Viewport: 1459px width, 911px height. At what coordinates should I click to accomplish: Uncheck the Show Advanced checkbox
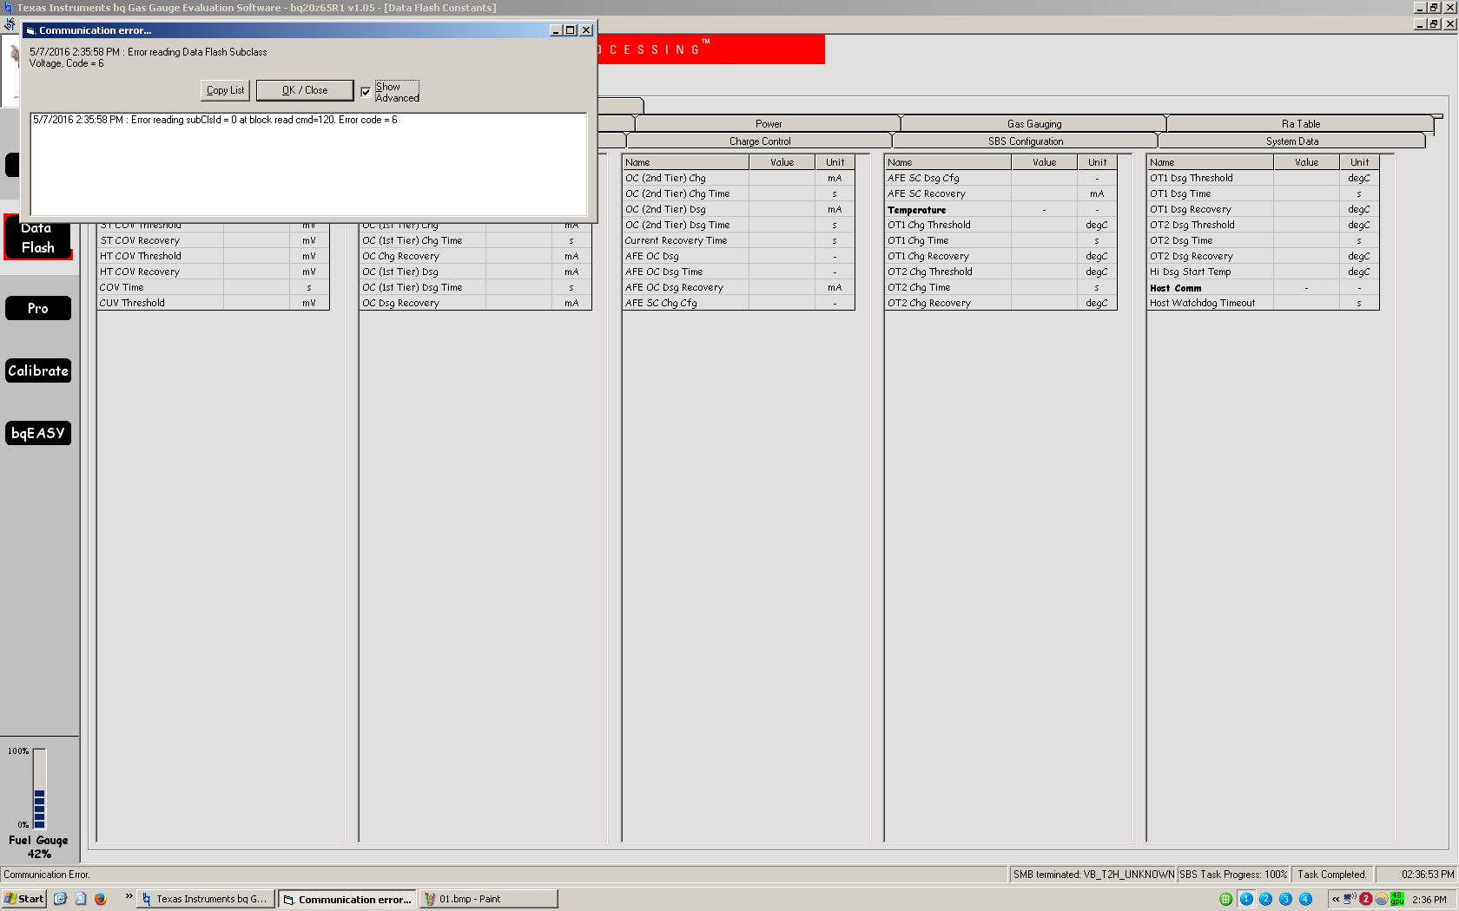click(366, 92)
